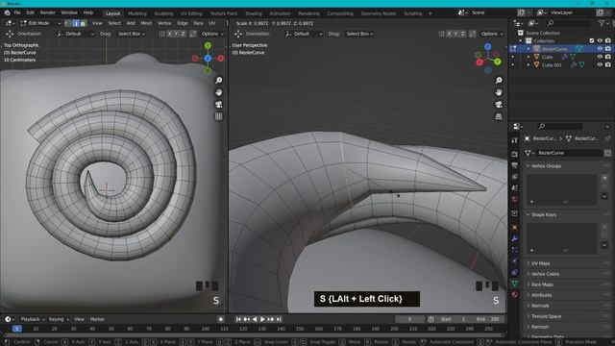615x346 pixels.
Task: Hide Cube in the viewport via eye icon
Action: (x=600, y=57)
